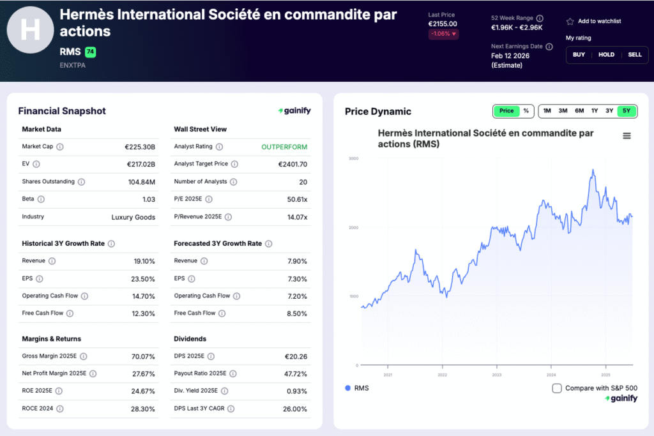The image size is (654, 436).
Task: Rate the stock as BUY
Action: [x=579, y=55]
